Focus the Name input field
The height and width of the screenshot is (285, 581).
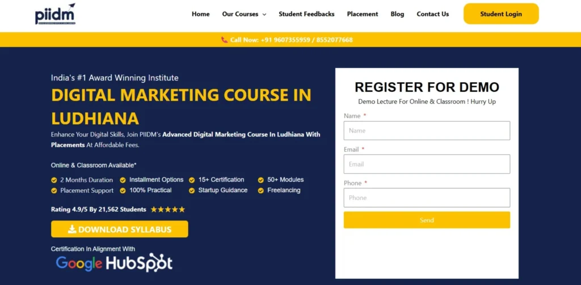click(427, 131)
